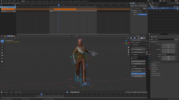Toggle only show selected in NLA header
This screenshot has width=179, height=100.
[x=130, y=3]
